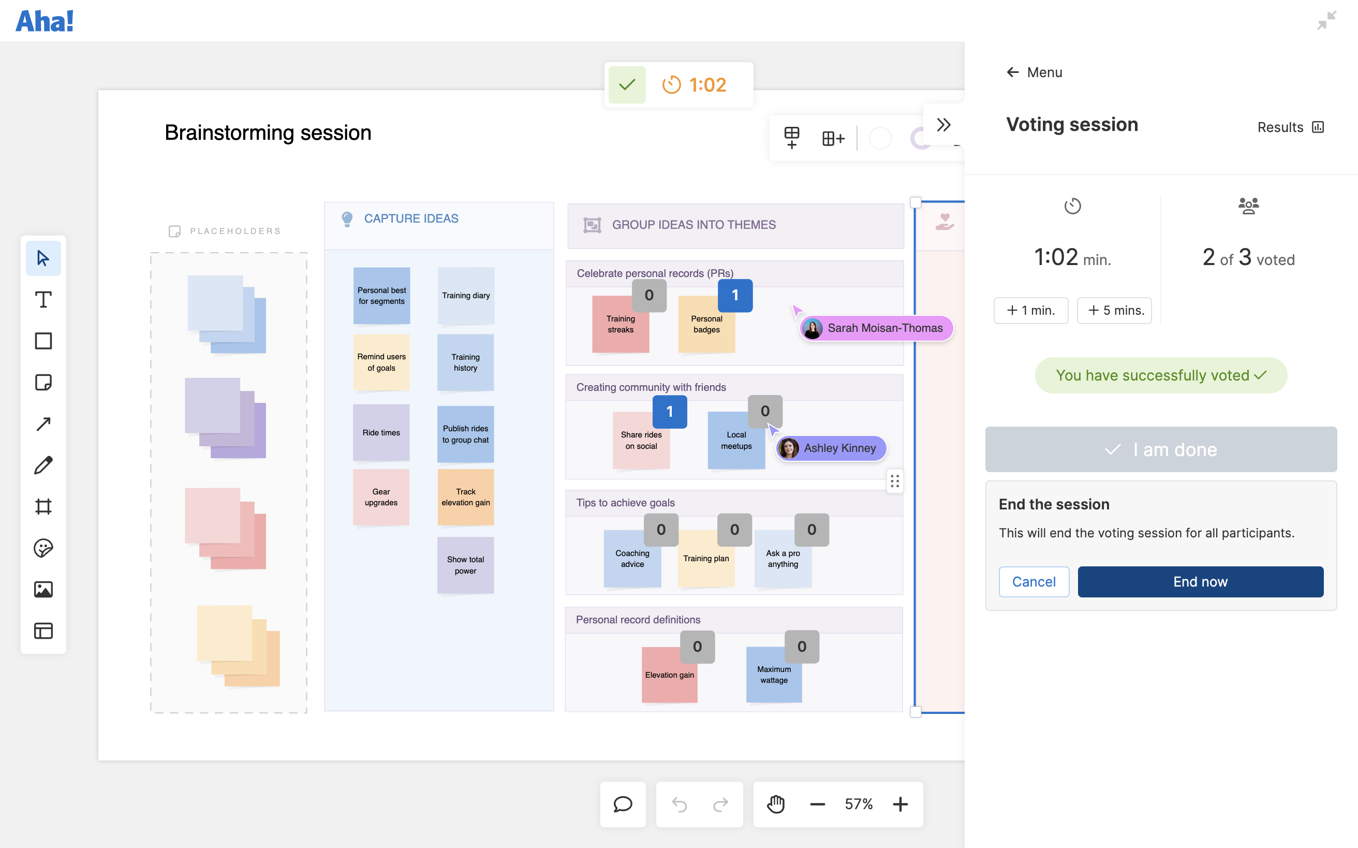Collapse the toolbar with the double-chevron
1358x848 pixels.
pyautogui.click(x=943, y=124)
